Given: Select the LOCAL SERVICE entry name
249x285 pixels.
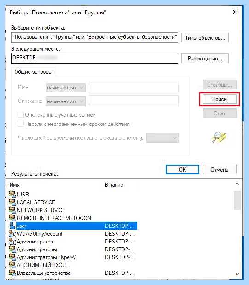Looking at the screenshot, I should tap(36, 202).
